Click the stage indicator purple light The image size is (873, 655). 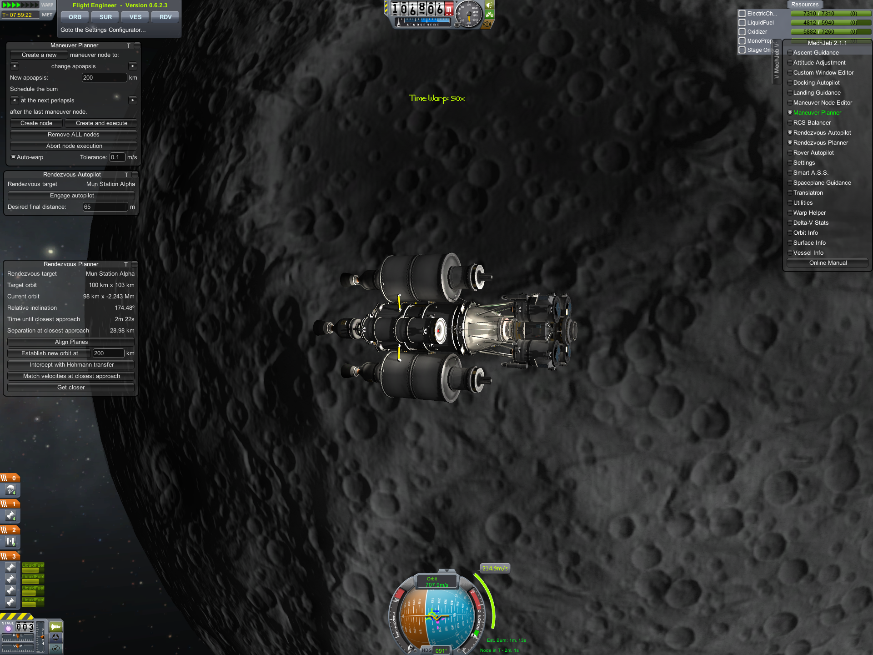click(8, 629)
